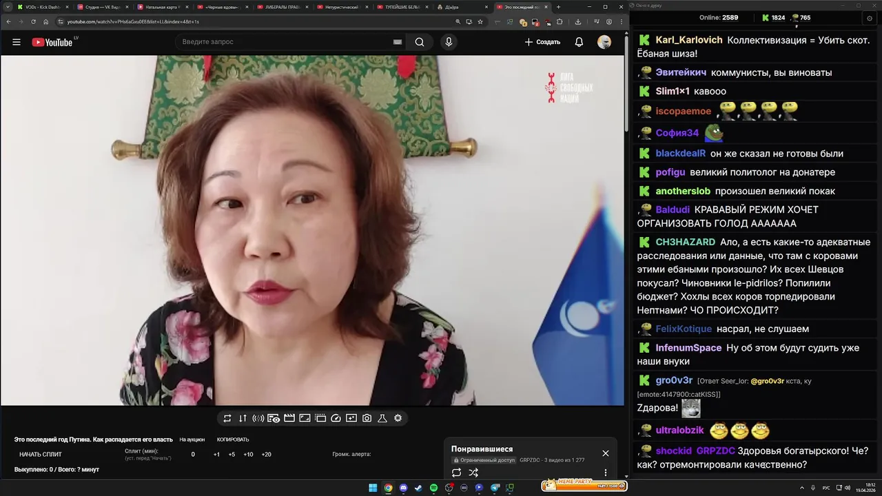The image size is (882, 496).
Task: Open Telegram from the taskbar
Action: coord(495,488)
